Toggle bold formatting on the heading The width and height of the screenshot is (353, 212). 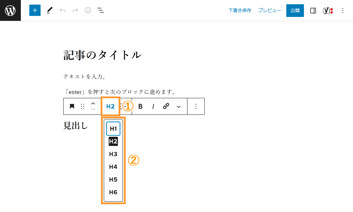(140, 106)
